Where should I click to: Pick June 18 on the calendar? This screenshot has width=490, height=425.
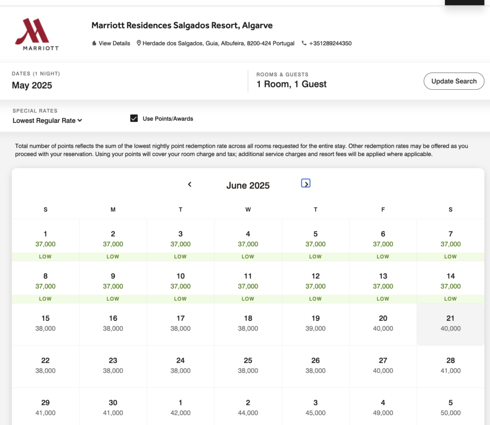point(248,324)
